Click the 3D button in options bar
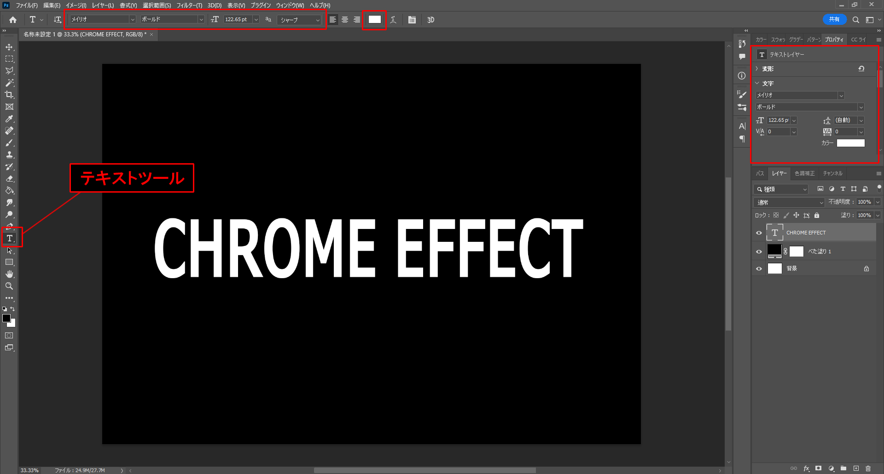Viewport: 884px width, 474px height. (430, 20)
